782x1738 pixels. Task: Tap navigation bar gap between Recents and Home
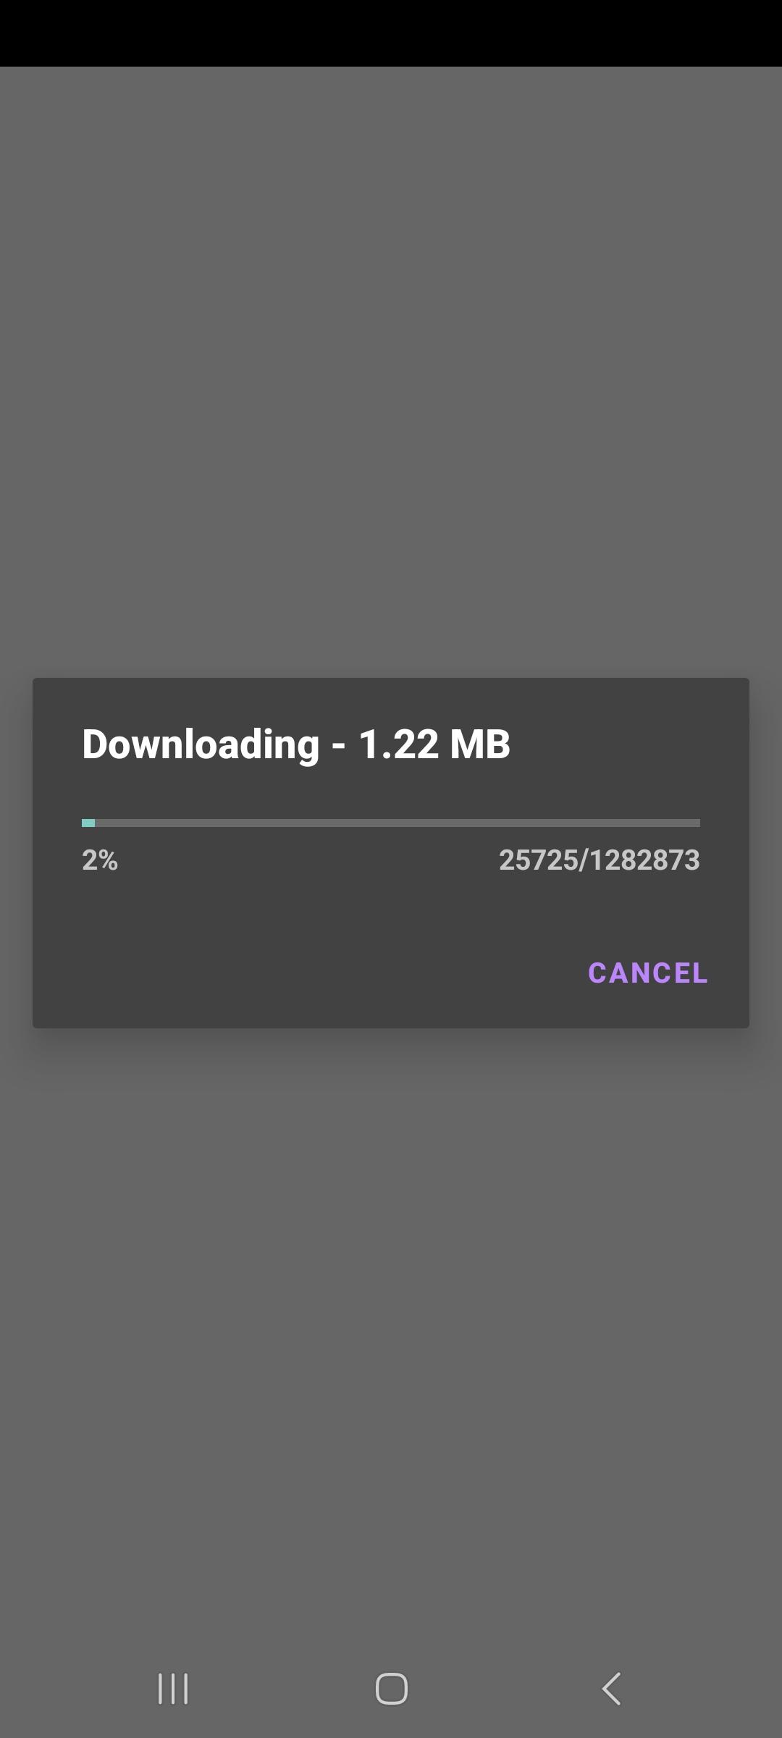(x=282, y=1689)
